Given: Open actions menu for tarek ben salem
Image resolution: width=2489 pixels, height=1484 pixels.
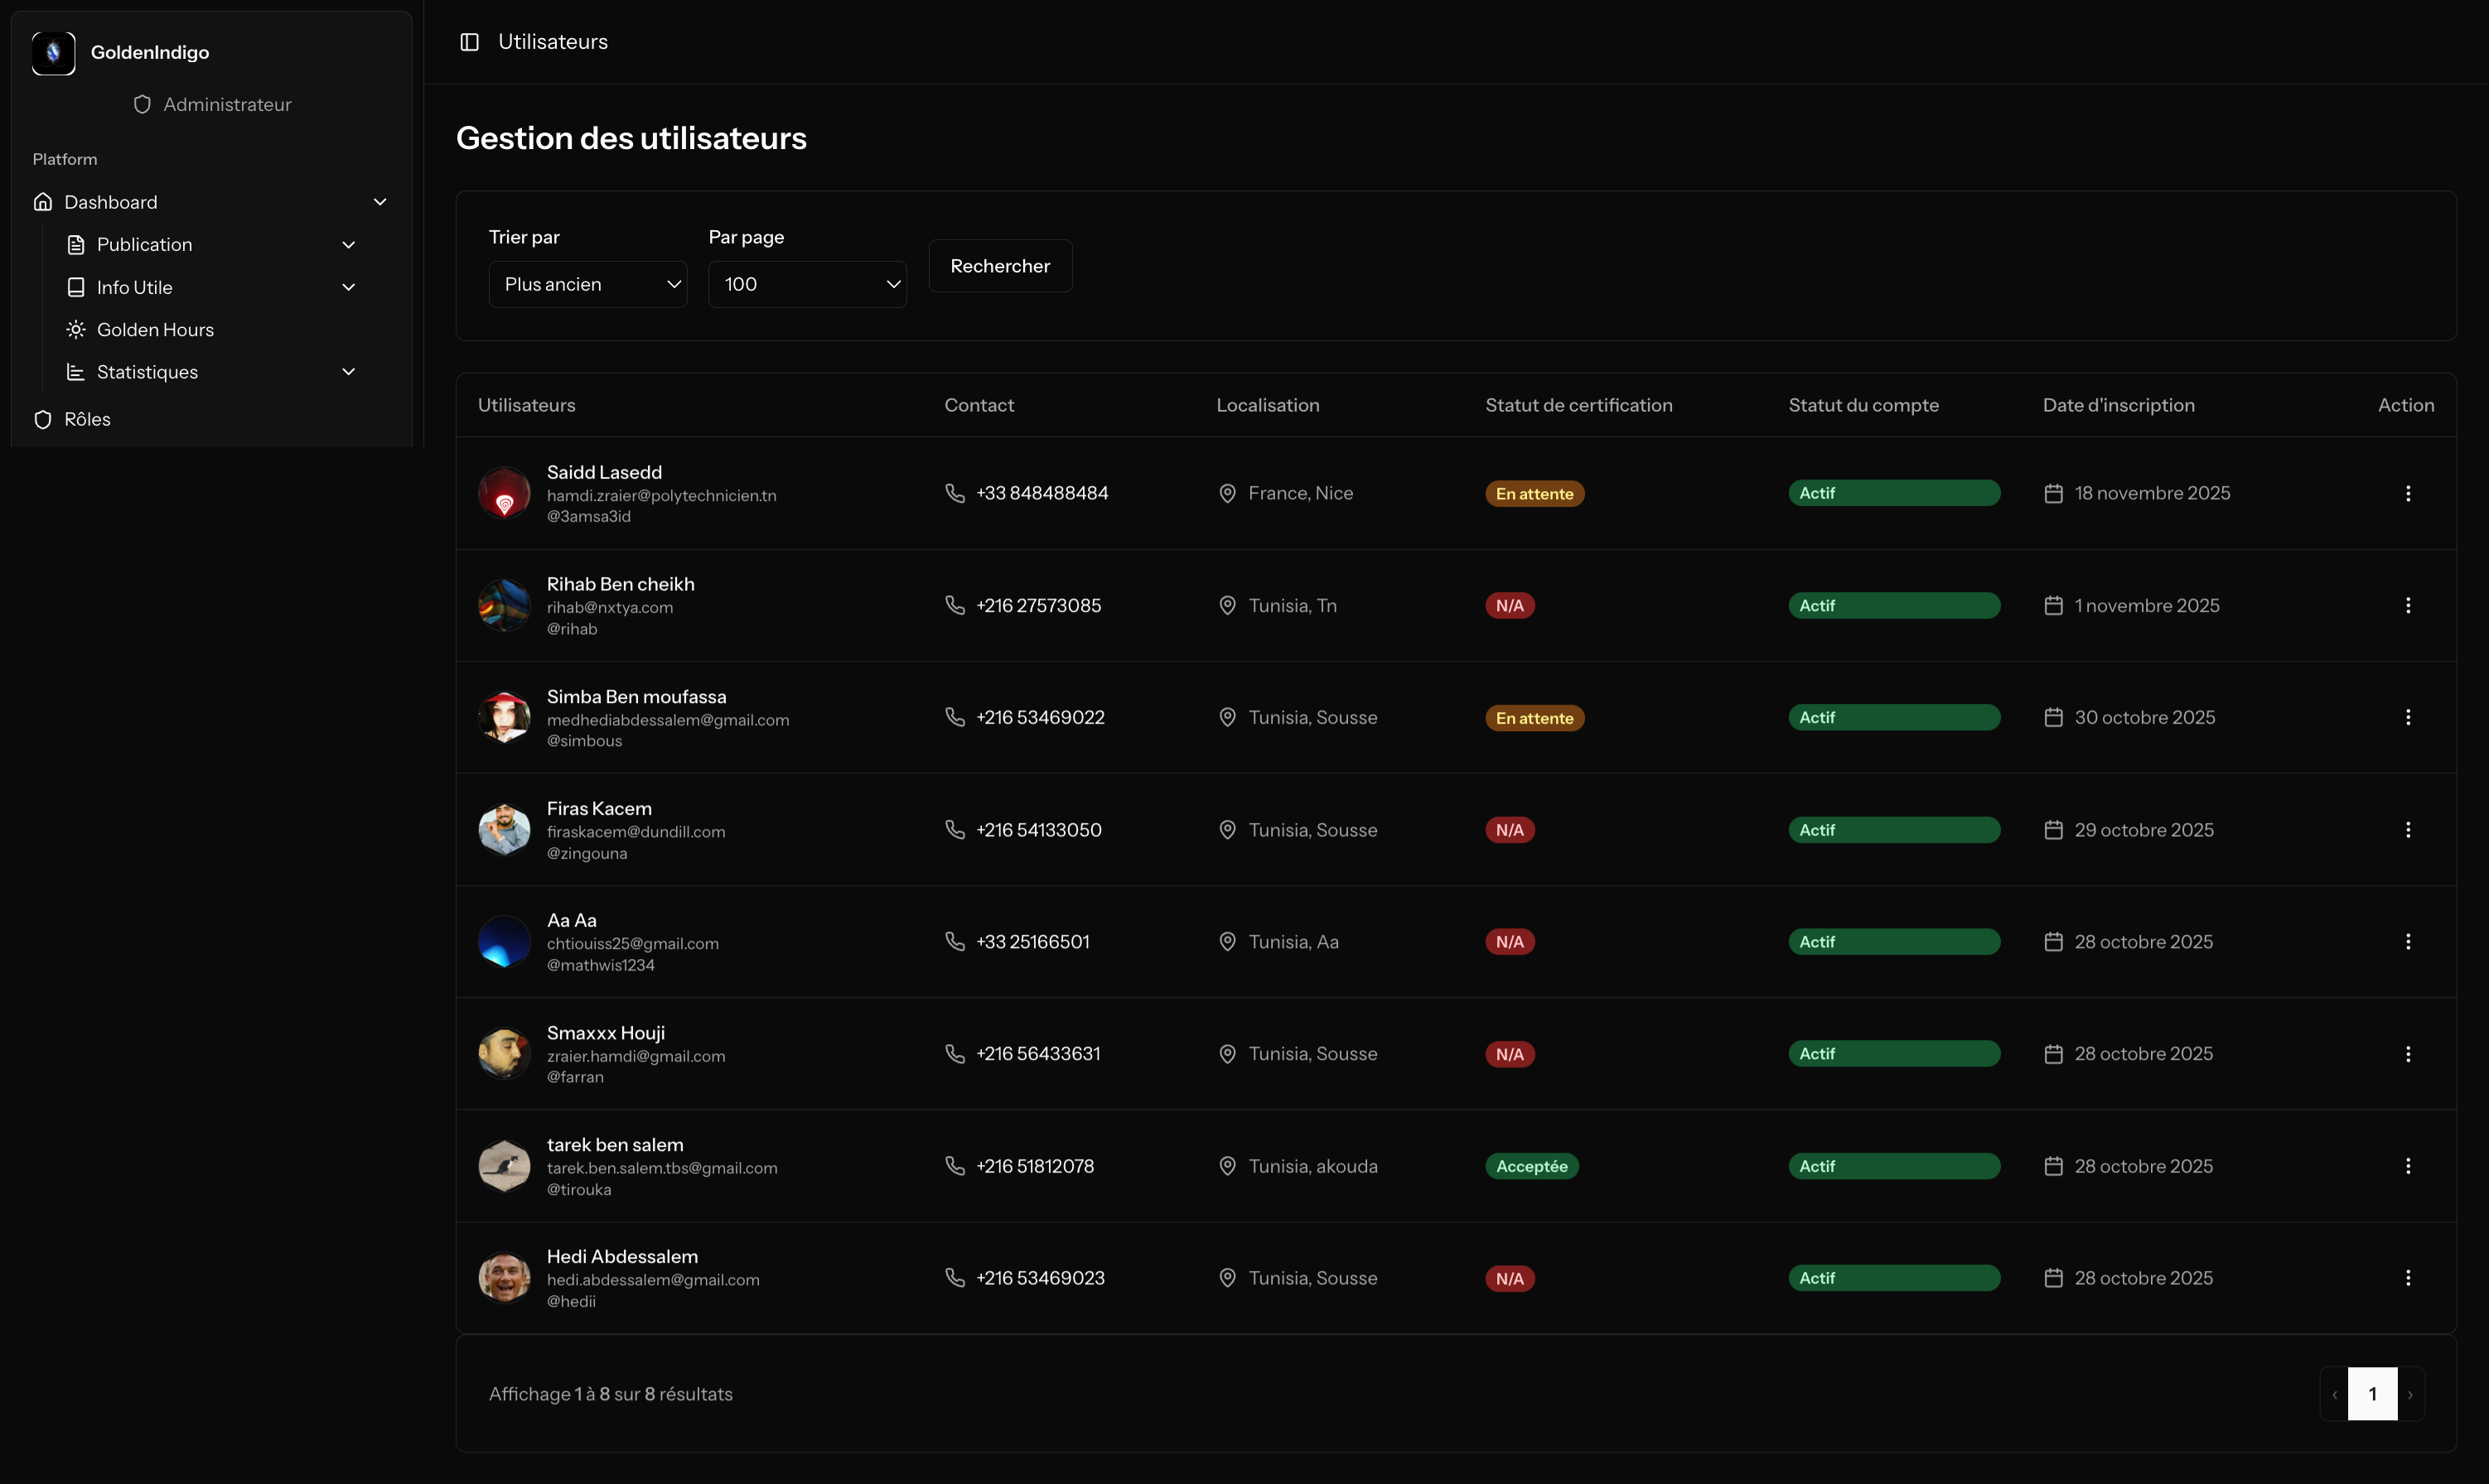Looking at the screenshot, I should [x=2408, y=1166].
